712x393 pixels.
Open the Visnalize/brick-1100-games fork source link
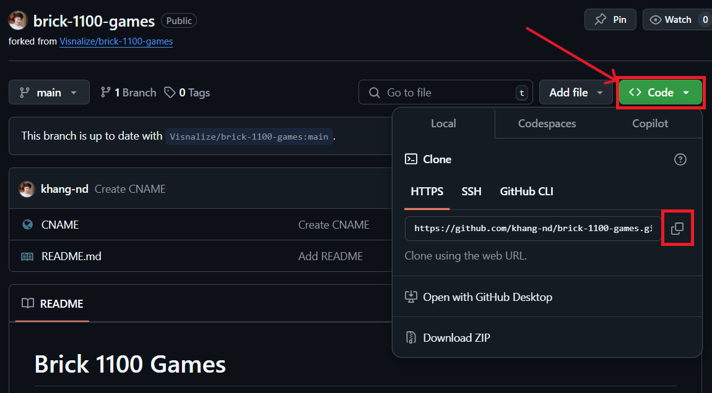tap(116, 41)
